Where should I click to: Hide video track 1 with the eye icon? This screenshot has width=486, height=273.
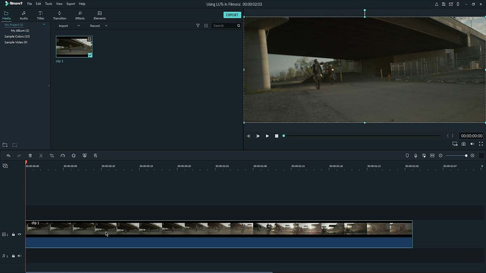pos(19,234)
